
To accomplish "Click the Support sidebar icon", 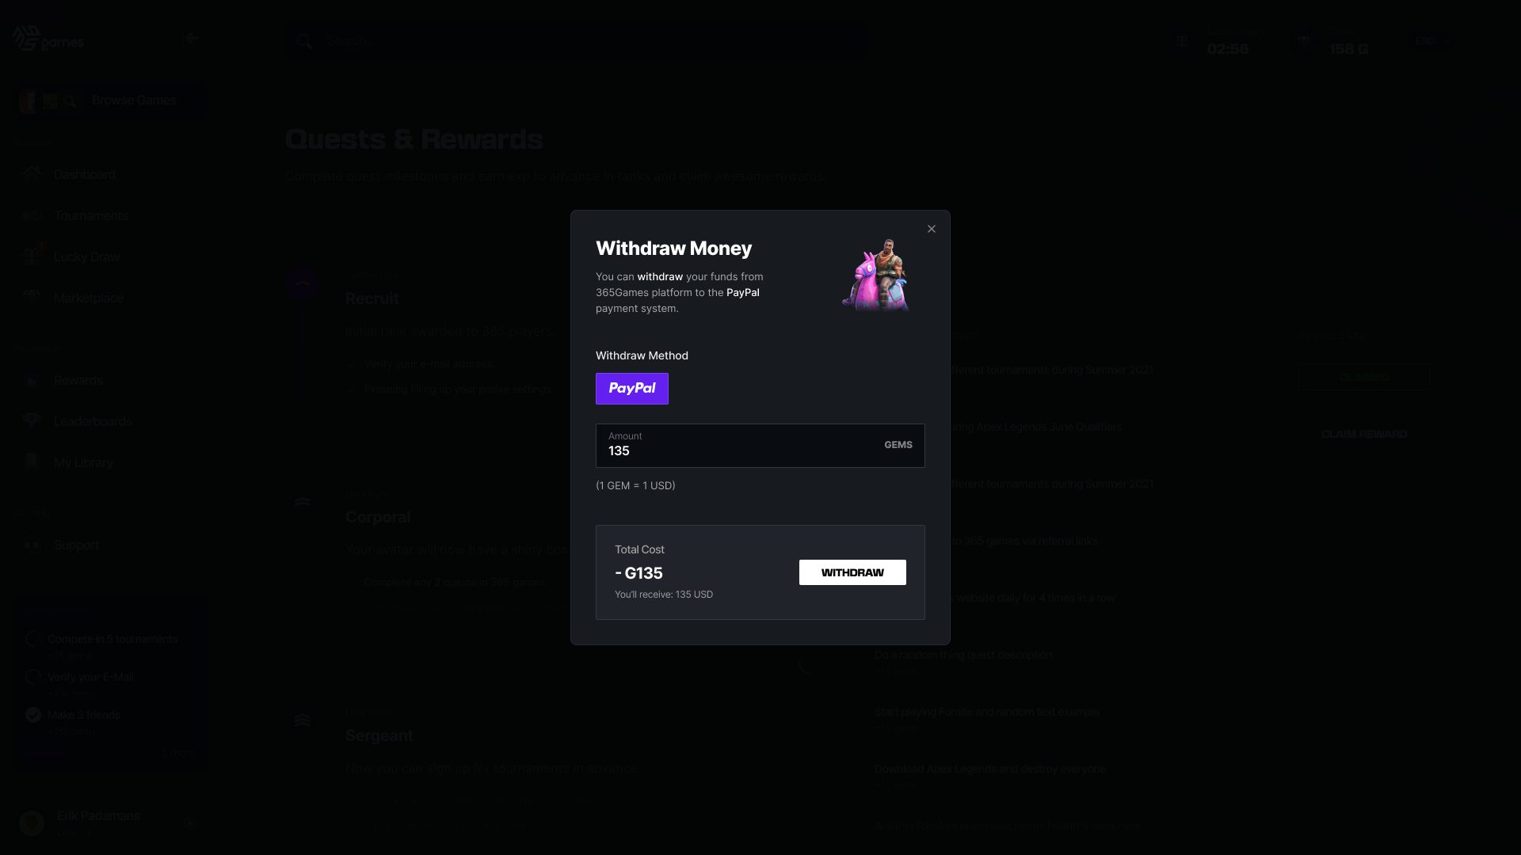I will [32, 545].
